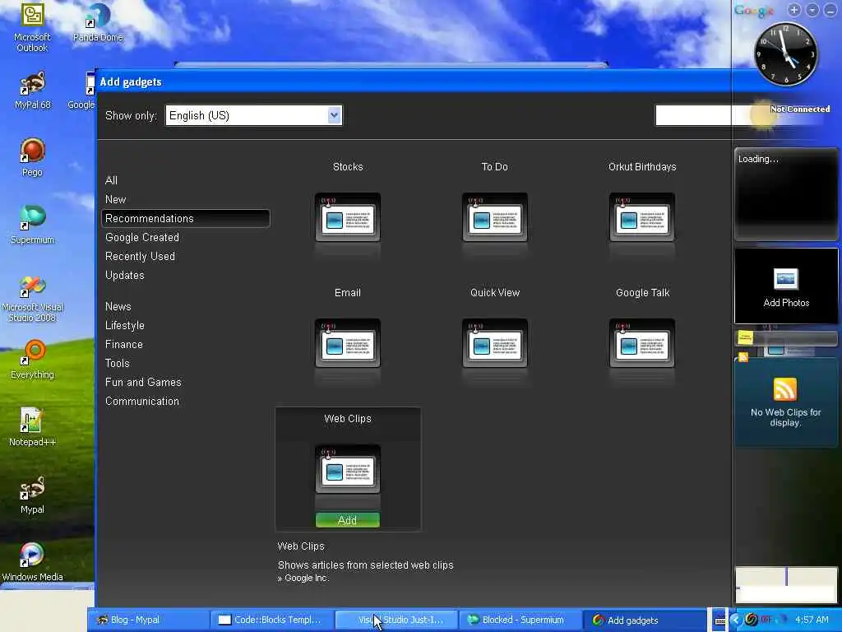Select the All category

(111, 180)
